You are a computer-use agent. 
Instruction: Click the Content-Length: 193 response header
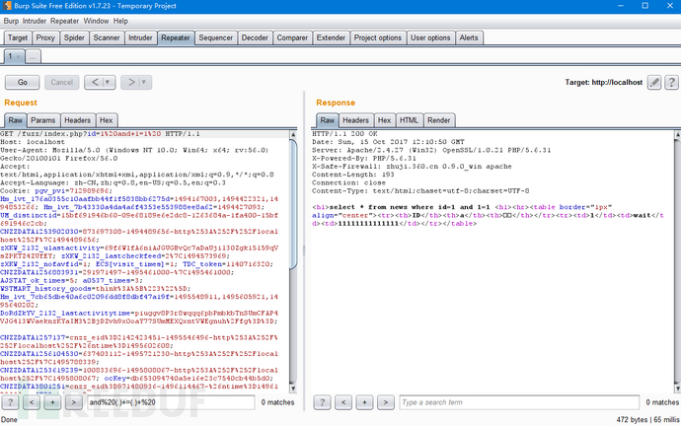point(353,175)
